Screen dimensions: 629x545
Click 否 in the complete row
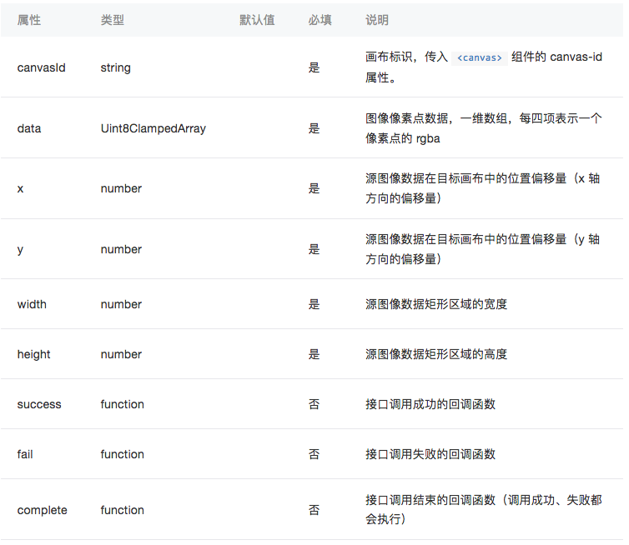[x=314, y=510]
